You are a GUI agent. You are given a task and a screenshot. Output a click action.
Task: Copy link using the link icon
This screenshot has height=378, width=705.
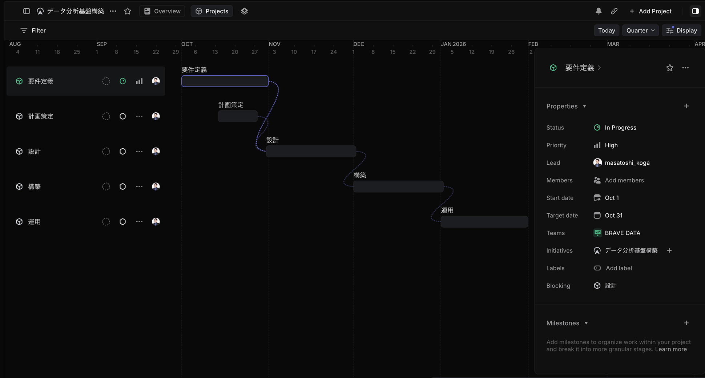coord(614,11)
